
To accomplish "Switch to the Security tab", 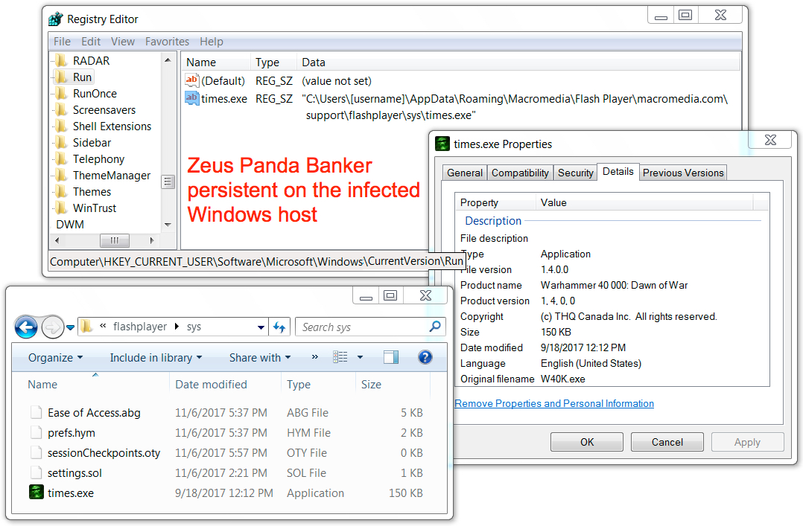I will (x=575, y=173).
